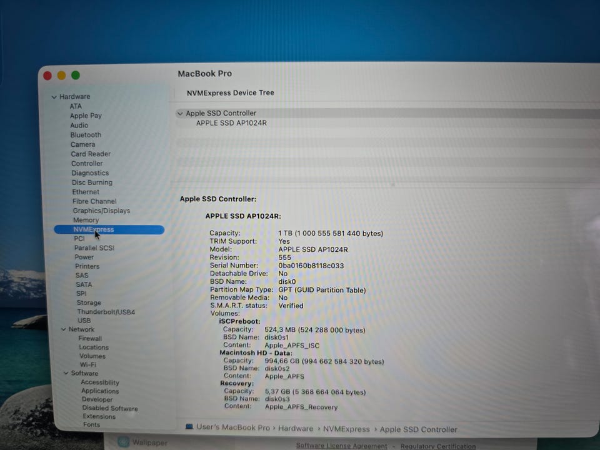Open Parallel SCSI information
Viewport: 600px width, 450px height.
94,248
